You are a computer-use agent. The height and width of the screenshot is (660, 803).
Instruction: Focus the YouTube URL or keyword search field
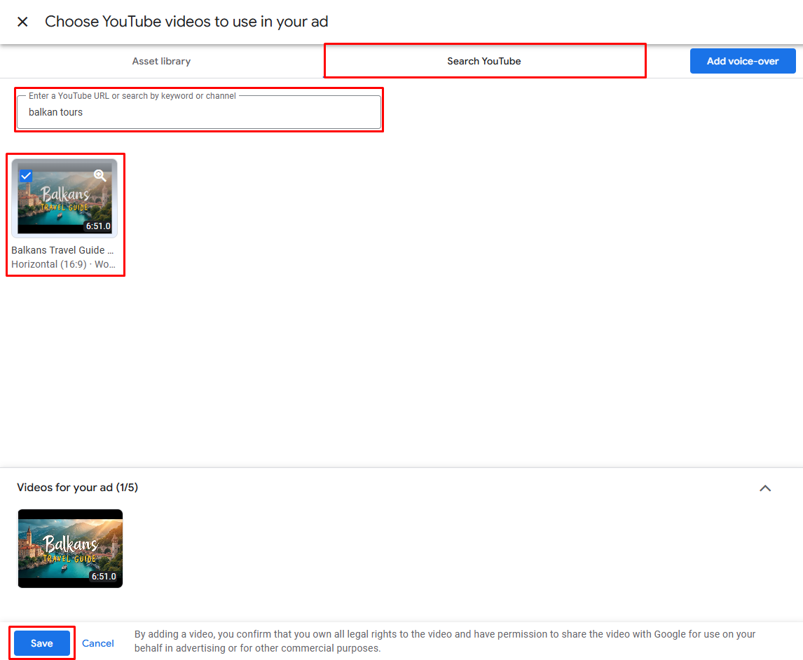point(199,111)
